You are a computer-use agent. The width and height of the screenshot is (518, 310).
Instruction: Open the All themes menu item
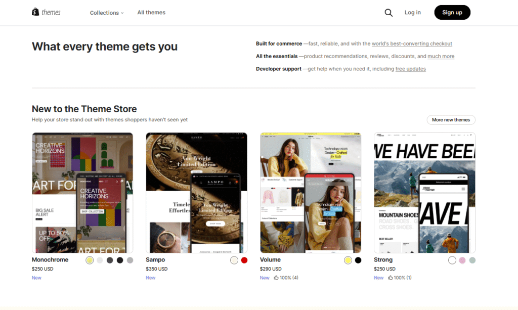click(x=151, y=12)
